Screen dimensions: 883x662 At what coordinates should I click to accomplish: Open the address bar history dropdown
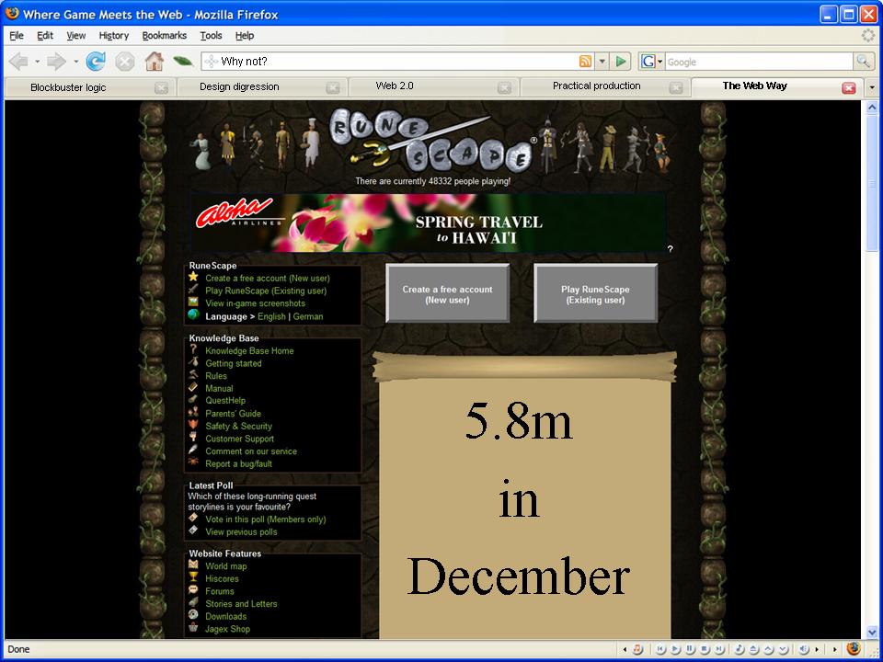(x=602, y=62)
